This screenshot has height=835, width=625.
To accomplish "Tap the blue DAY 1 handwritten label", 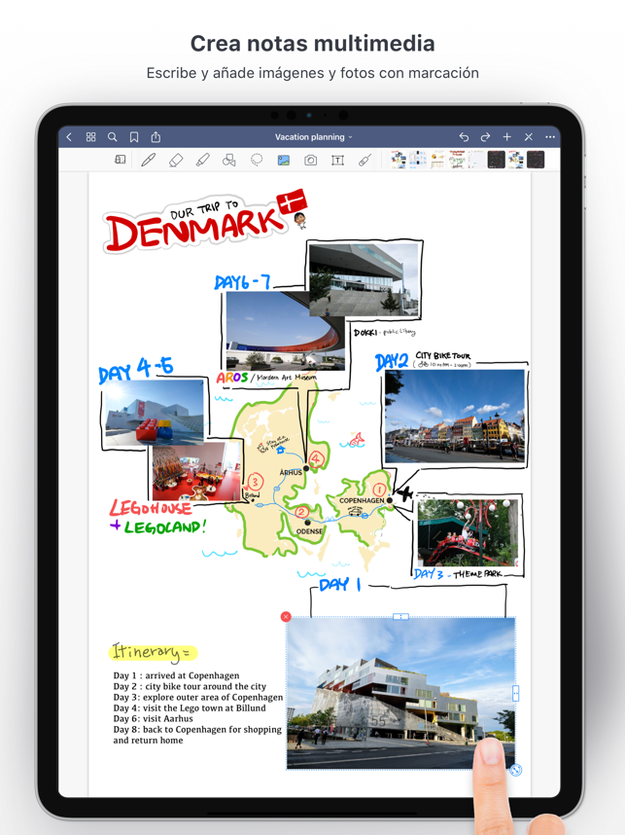I will pos(340,585).
